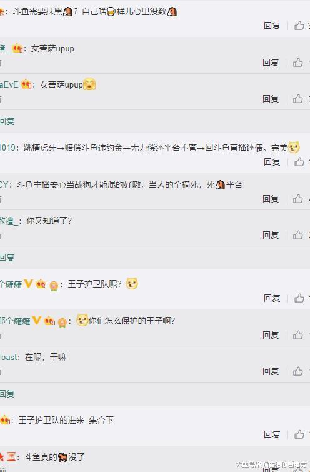The height and width of the screenshot is (472, 310).
Task: Like aEvE's 女菩萨upup reply
Action: [297, 98]
